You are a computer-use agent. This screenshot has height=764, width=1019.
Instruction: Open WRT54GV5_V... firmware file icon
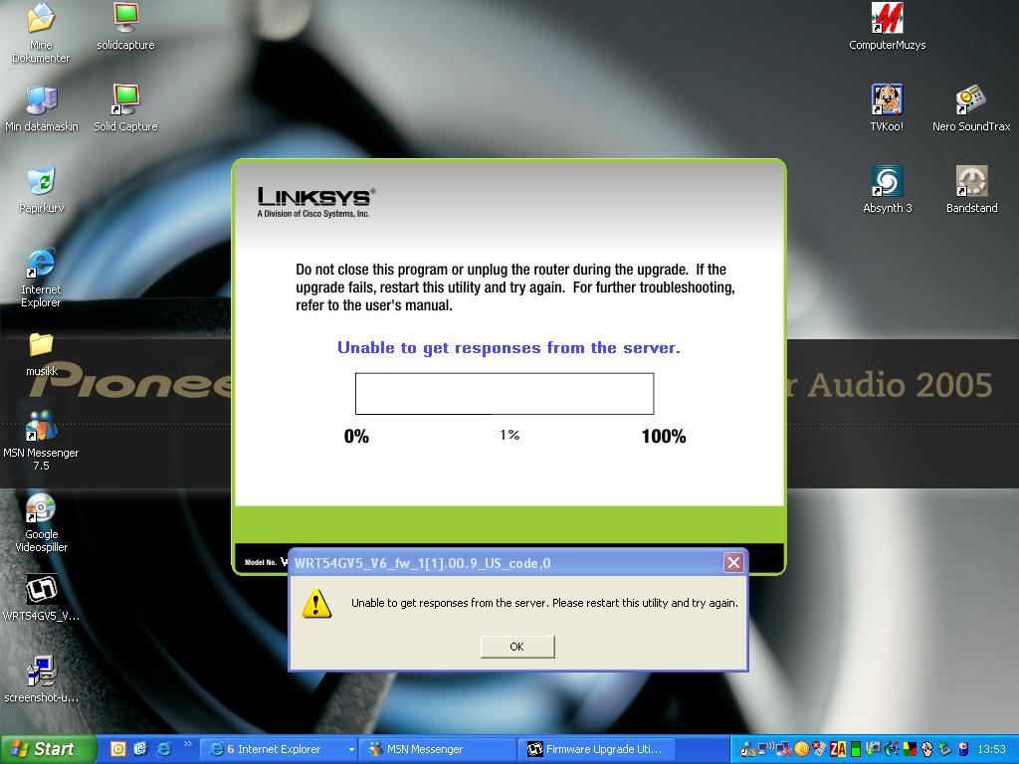41,598
